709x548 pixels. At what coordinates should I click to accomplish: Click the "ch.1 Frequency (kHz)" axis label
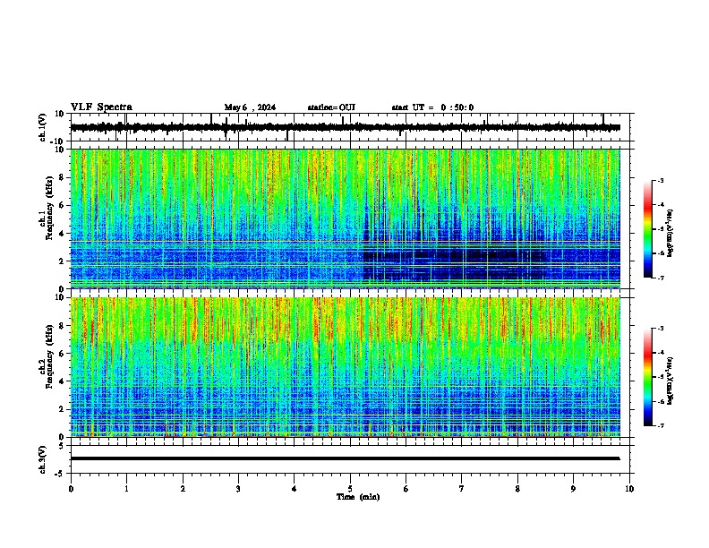tap(46, 209)
